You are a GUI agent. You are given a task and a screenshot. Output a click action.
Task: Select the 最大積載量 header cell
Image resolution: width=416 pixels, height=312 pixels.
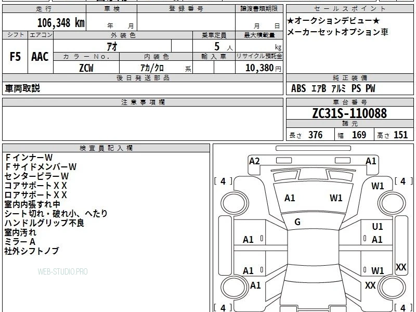(259, 35)
